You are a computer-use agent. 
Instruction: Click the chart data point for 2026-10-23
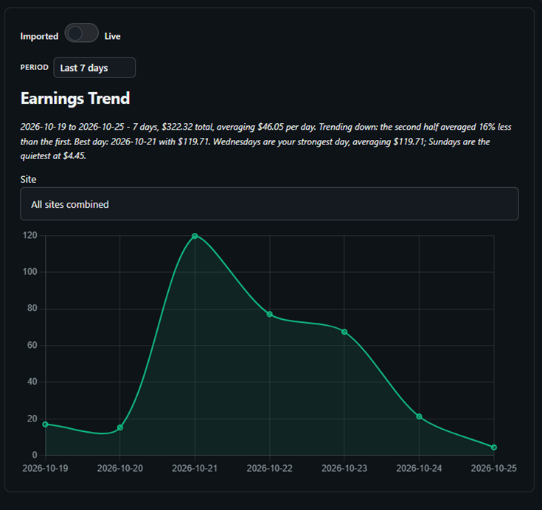click(344, 332)
